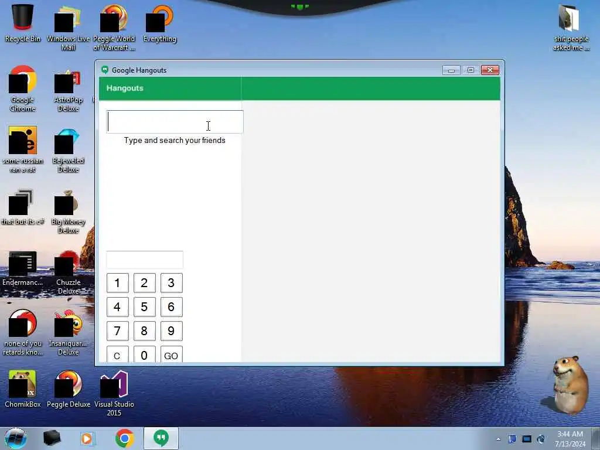The image size is (600, 450).
Task: Select folder icon at top-right of desktop
Action: pos(571,28)
